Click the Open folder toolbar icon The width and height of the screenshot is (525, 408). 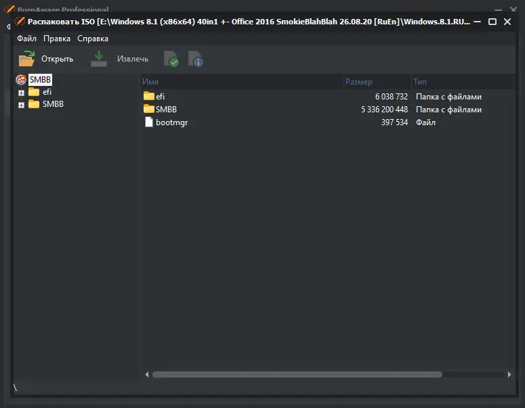[27, 58]
